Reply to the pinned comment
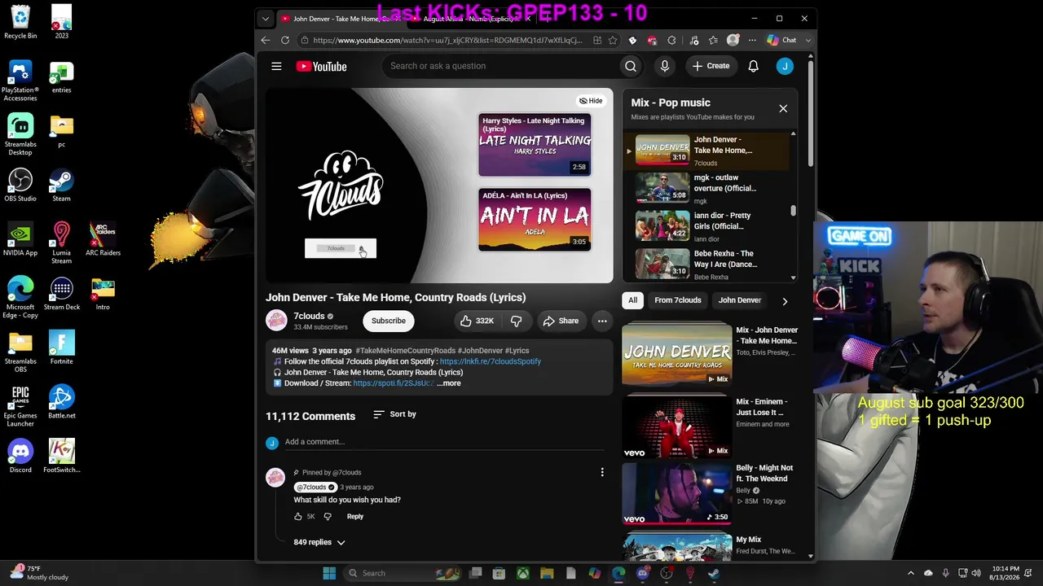This screenshot has width=1043, height=586. 355,516
